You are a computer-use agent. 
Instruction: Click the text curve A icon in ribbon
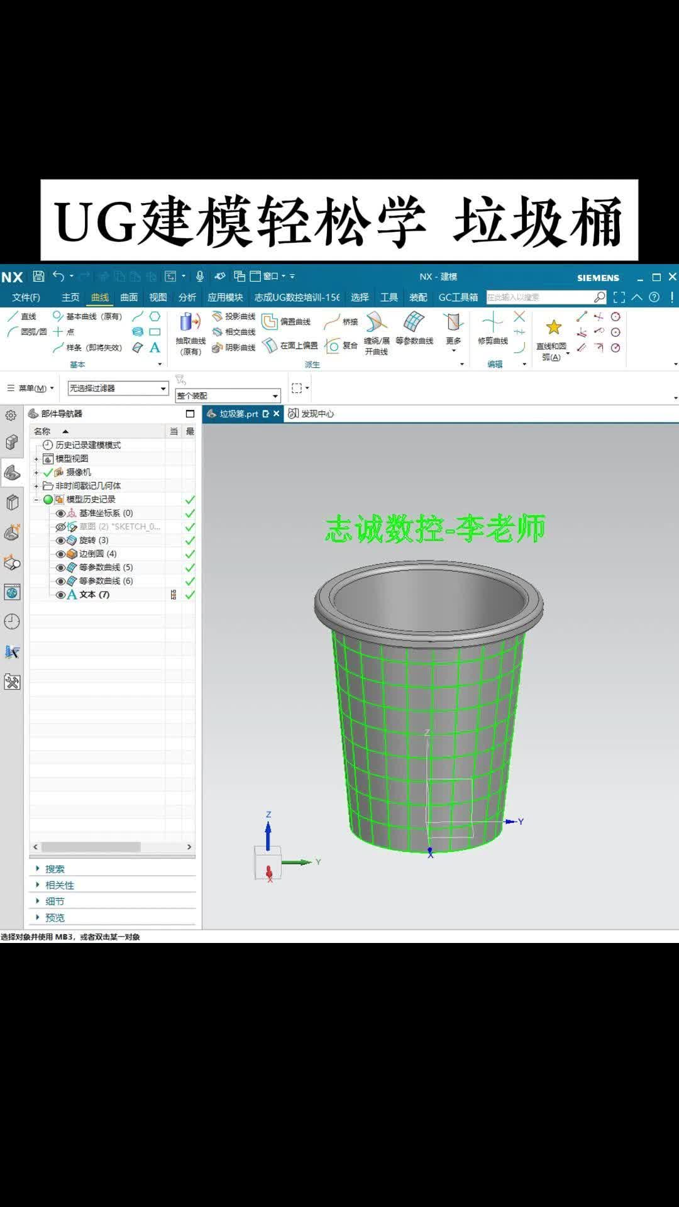tap(155, 348)
